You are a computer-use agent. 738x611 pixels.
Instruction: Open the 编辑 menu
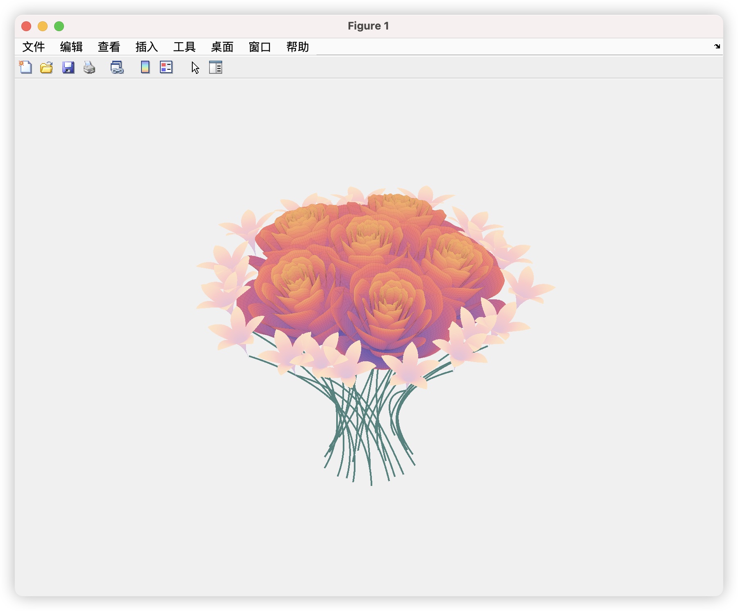(x=71, y=47)
